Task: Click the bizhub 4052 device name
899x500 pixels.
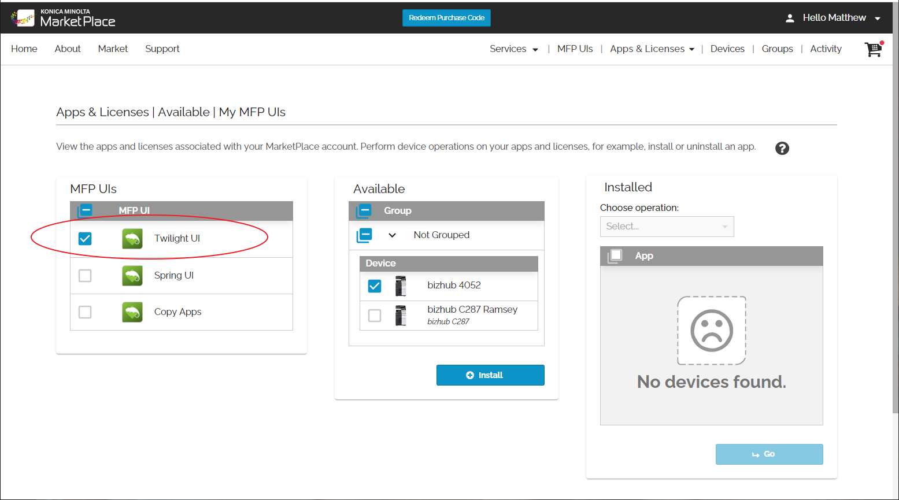Action: 454,286
